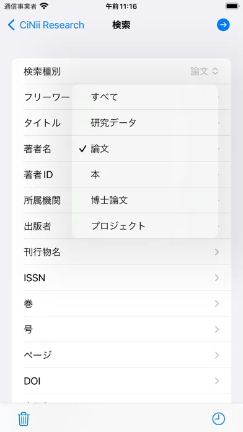Tap the blue arrow search button
This screenshot has height=432, width=243.
[223, 25]
